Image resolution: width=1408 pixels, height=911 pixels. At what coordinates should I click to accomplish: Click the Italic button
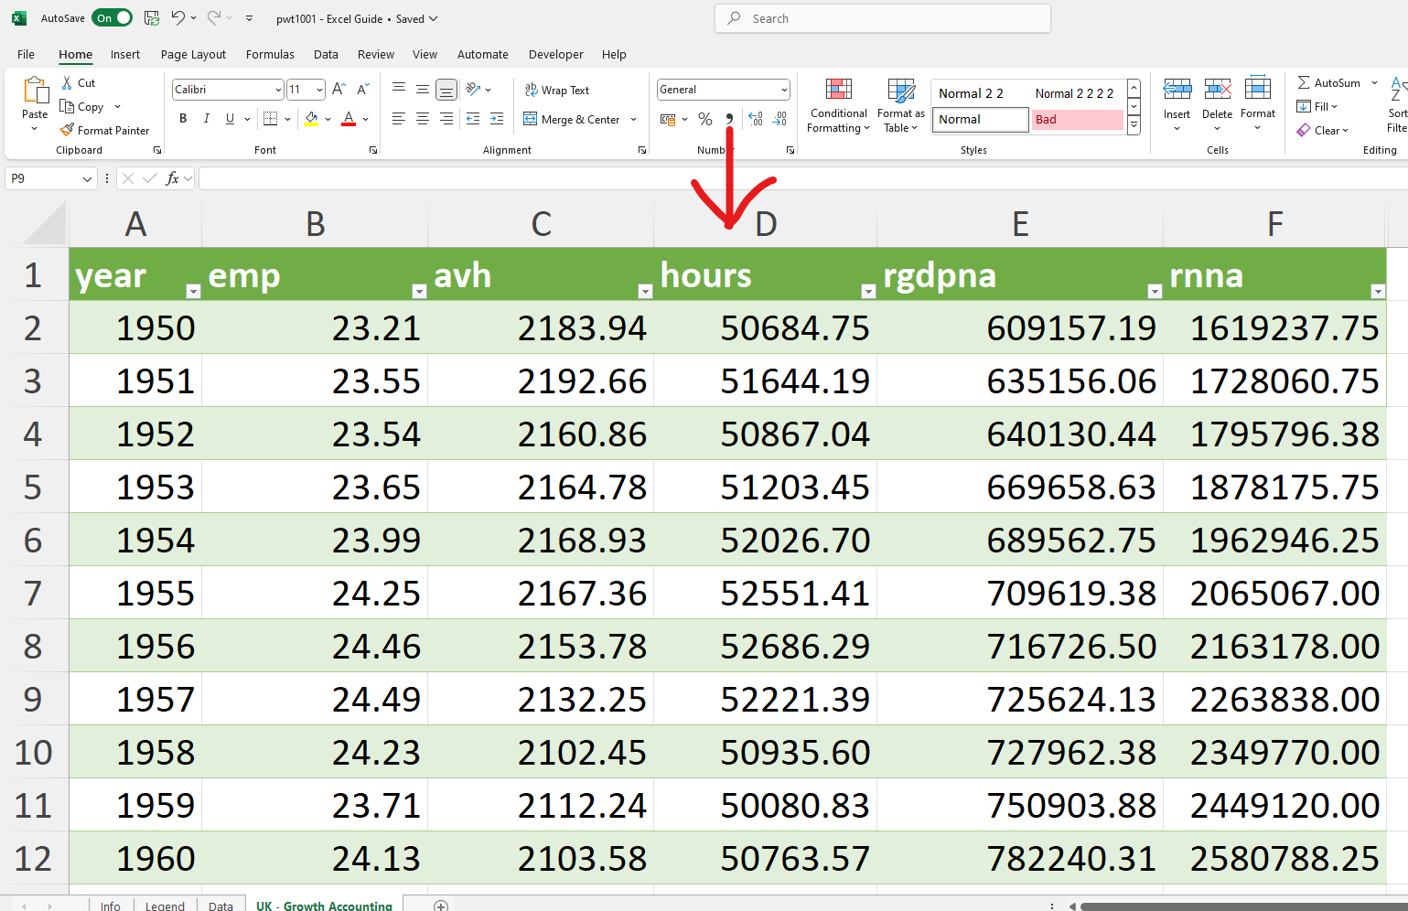pos(207,119)
